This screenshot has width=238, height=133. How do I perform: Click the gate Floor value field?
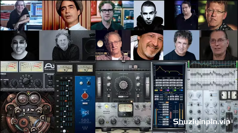tap(166, 122)
